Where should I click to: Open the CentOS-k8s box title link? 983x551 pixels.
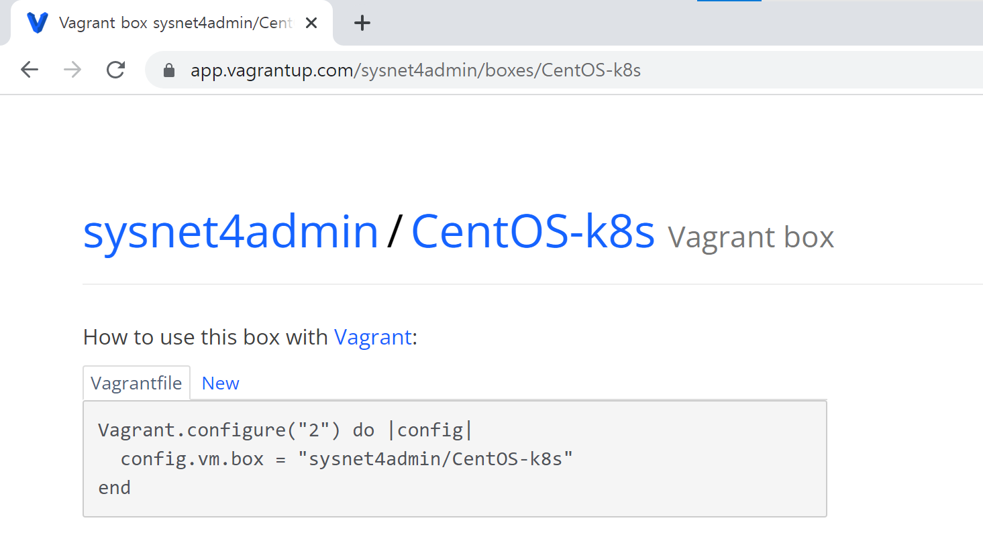point(533,232)
